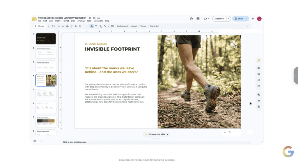The width and height of the screenshot is (298, 163).
Task: Dismiss the Enhance this slide chip
Action: 168,134
